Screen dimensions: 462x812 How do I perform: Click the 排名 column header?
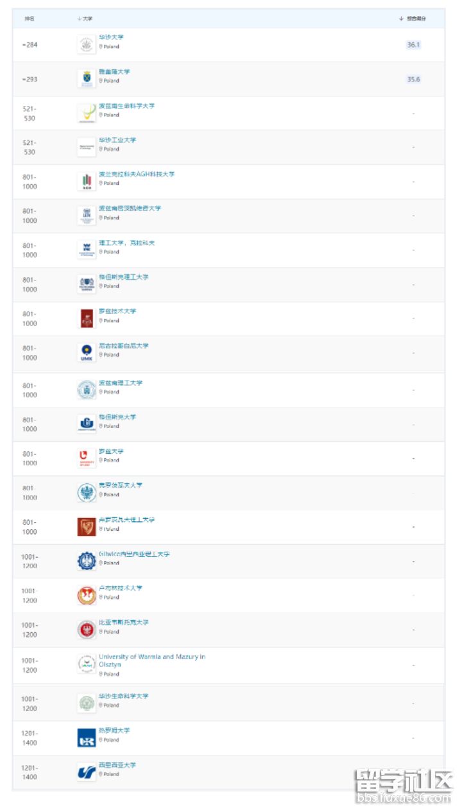(x=30, y=19)
